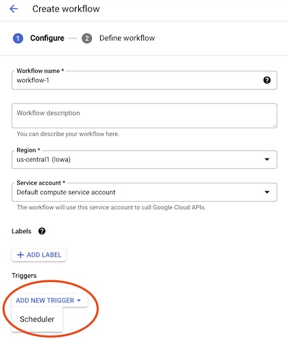
Task: Click inside the Workflow description box
Action: point(144,116)
